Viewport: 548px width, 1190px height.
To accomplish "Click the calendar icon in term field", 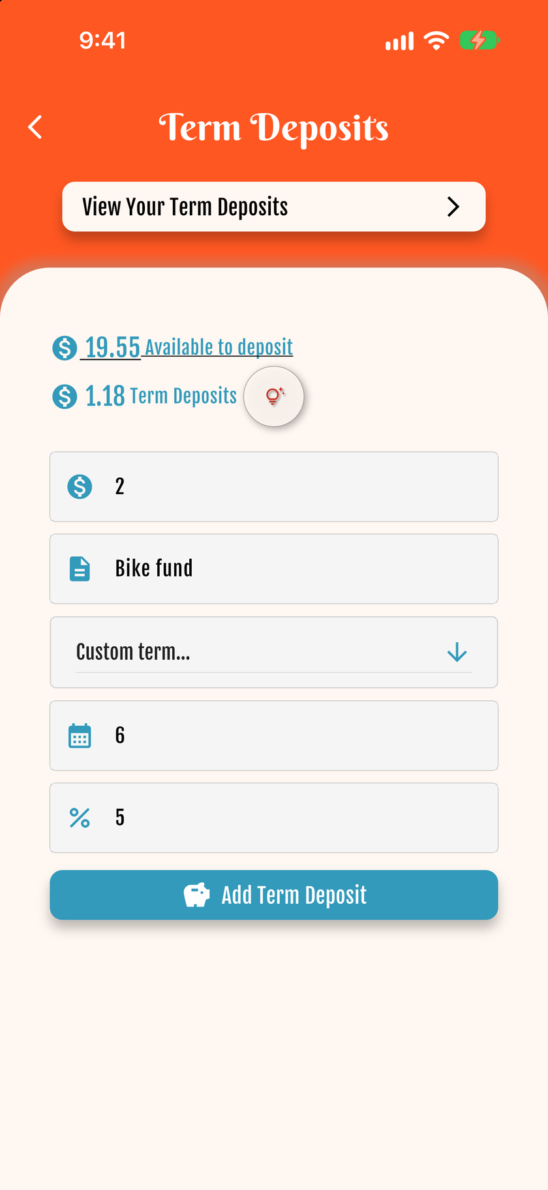I will click(80, 736).
